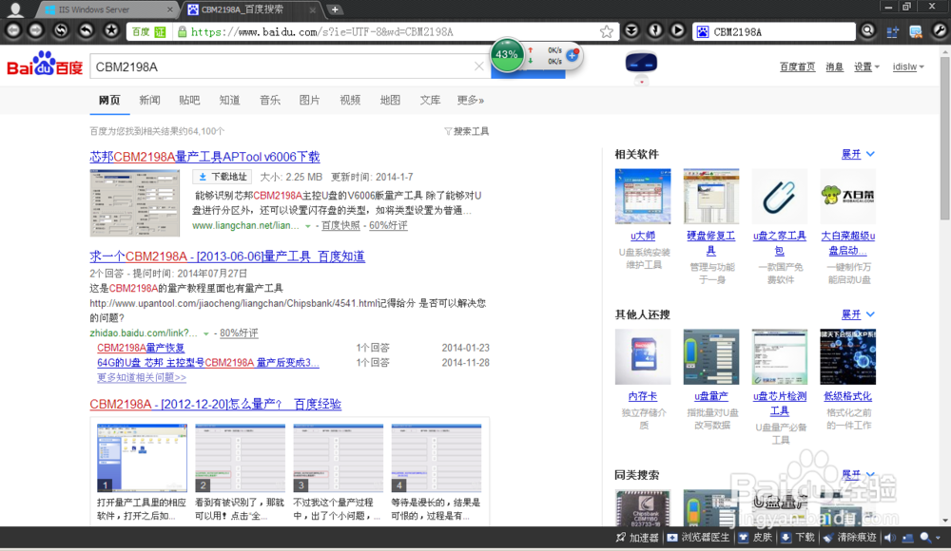951x551 pixels.
Task: Open the 消息 messages link
Action: point(835,66)
